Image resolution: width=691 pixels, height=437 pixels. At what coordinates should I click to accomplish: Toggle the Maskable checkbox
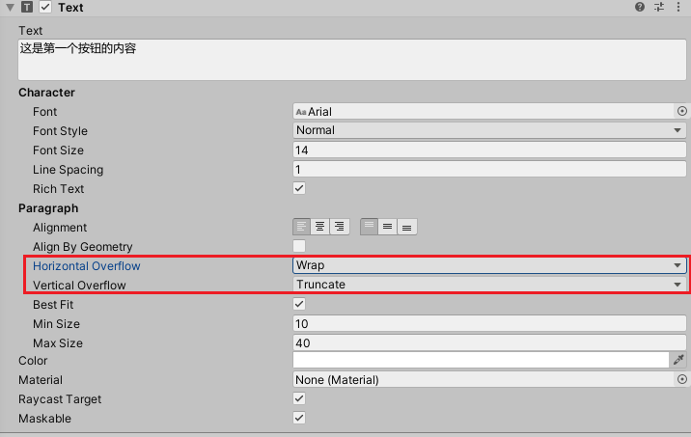pyautogui.click(x=299, y=418)
